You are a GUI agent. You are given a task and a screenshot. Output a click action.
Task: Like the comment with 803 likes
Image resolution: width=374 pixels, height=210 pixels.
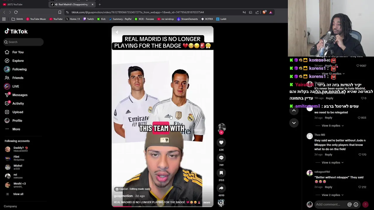[x=359, y=118]
